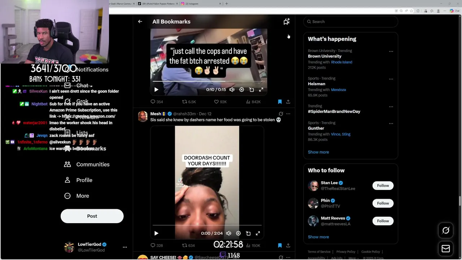Open the floating Messages envelope button
Screen dimensions: 462x260
click(x=446, y=249)
